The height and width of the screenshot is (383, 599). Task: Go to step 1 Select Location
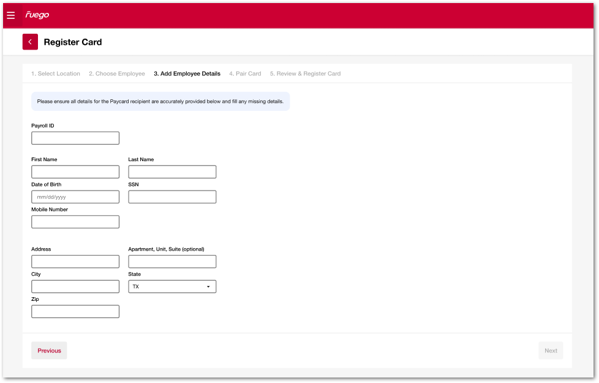[56, 74]
